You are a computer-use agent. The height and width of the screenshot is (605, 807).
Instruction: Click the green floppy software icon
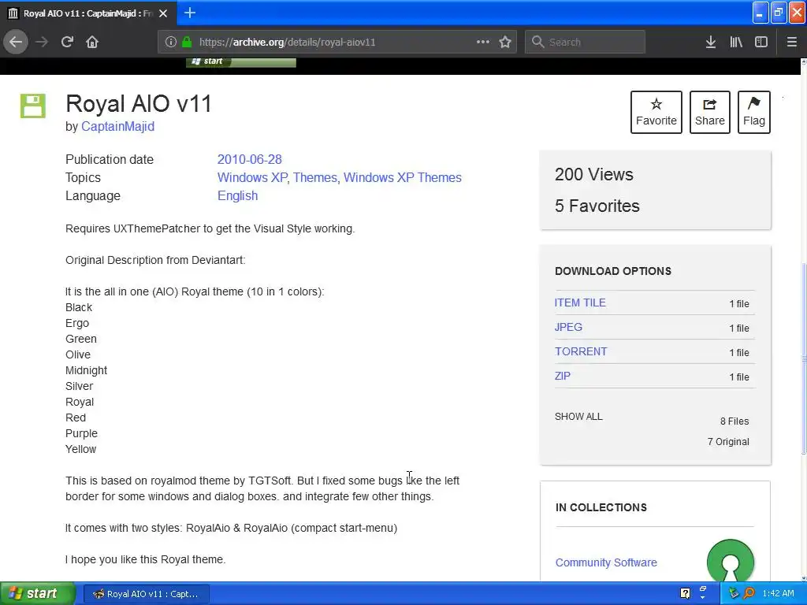[x=33, y=106]
